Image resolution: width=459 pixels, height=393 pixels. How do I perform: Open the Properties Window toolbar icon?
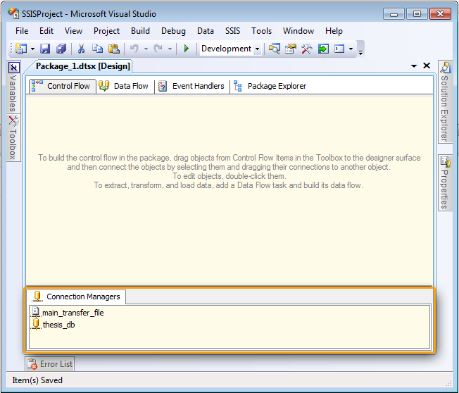(x=290, y=49)
